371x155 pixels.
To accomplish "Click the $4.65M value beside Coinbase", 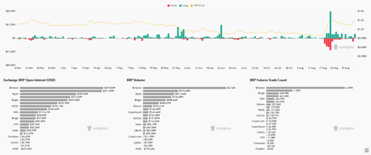I will click(x=26, y=136).
